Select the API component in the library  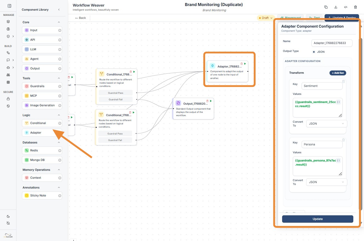(x=42, y=40)
